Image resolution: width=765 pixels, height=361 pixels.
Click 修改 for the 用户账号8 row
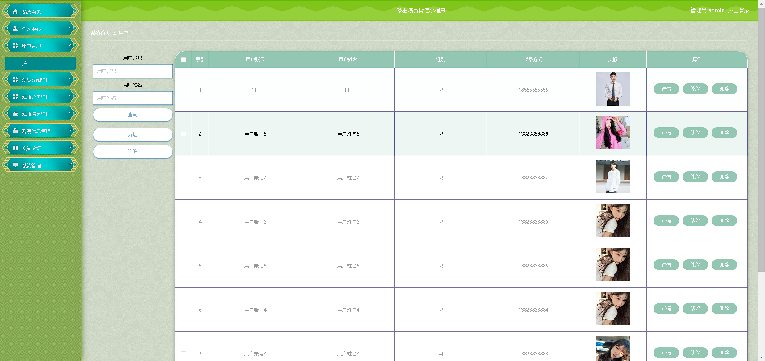(x=695, y=133)
